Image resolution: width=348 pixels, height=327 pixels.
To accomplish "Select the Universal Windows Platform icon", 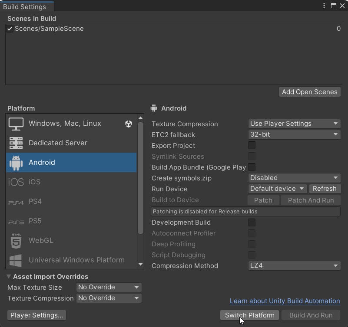I will pyautogui.click(x=16, y=260).
